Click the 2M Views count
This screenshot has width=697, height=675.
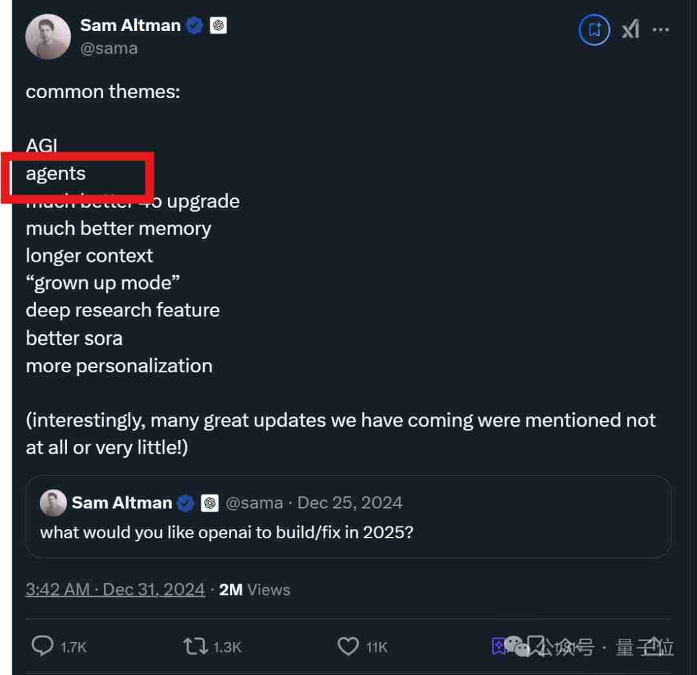coord(254,589)
